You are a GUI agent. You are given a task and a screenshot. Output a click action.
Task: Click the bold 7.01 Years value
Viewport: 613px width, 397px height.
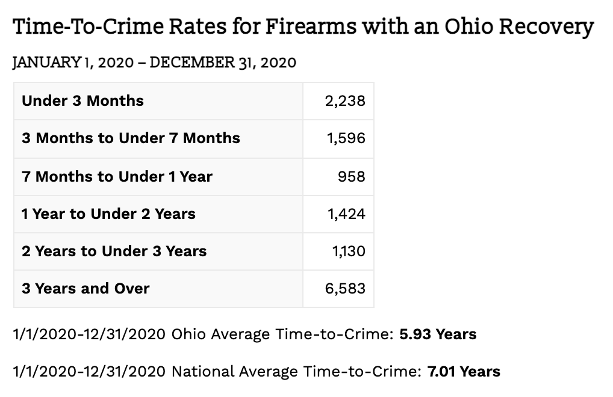tap(464, 372)
